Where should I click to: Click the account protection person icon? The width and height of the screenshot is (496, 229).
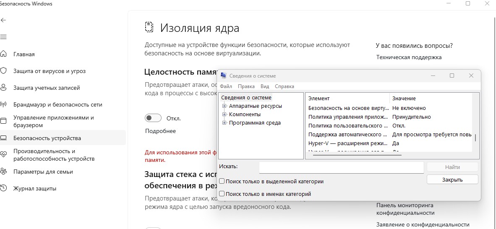(x=3, y=88)
